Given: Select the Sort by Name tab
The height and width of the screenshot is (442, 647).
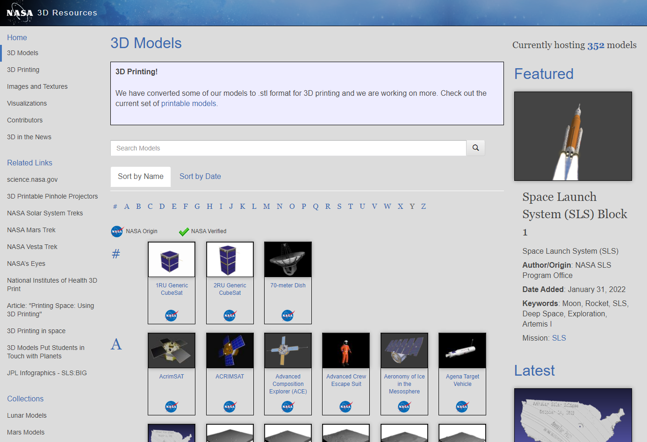Looking at the screenshot, I should [140, 177].
